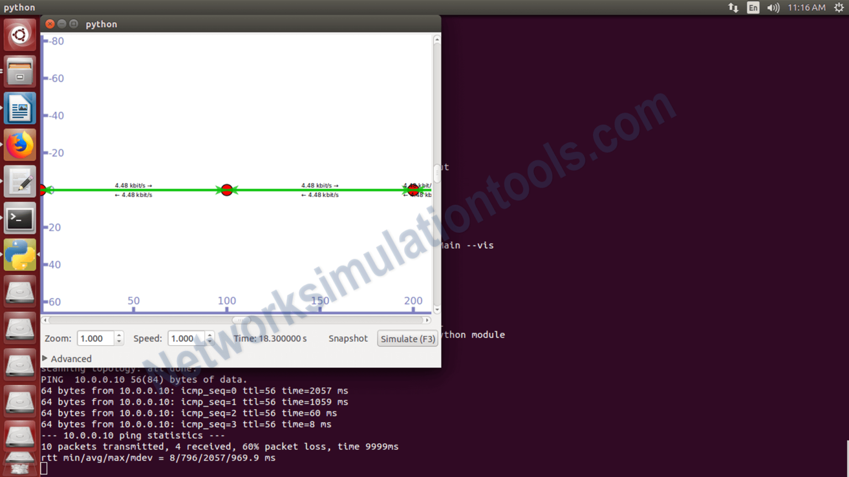Image resolution: width=849 pixels, height=477 pixels.
Task: Take a Snapshot of the simulation
Action: pyautogui.click(x=348, y=338)
